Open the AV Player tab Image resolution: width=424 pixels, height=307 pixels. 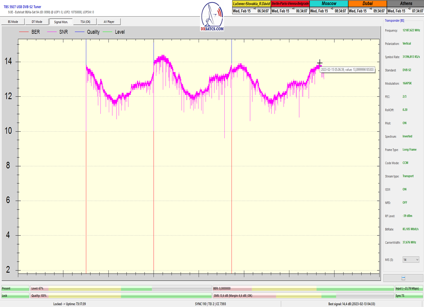[109, 22]
